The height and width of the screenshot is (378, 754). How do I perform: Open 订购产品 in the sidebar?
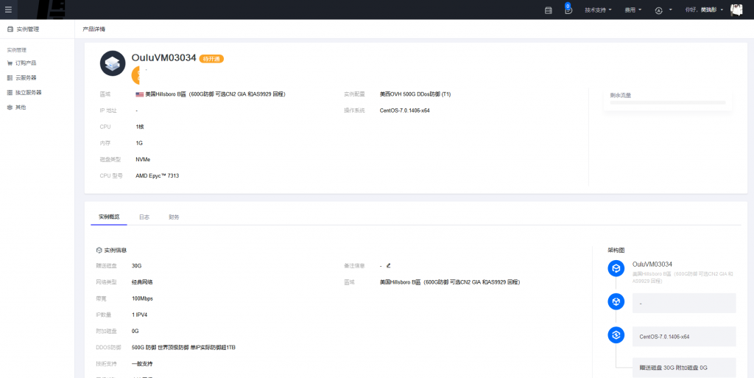[x=26, y=63]
